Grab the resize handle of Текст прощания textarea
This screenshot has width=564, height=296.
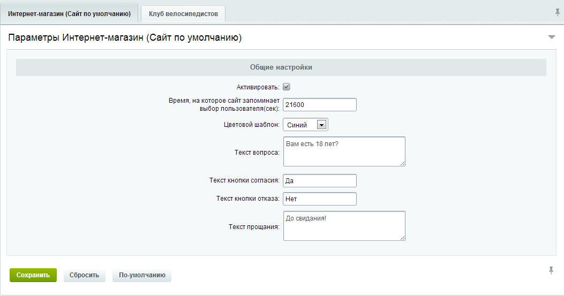(x=402, y=238)
